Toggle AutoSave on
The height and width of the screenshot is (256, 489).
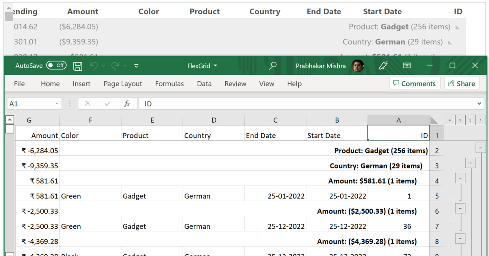click(x=55, y=65)
